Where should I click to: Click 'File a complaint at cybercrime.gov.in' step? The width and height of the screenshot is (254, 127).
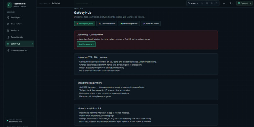[95, 96]
